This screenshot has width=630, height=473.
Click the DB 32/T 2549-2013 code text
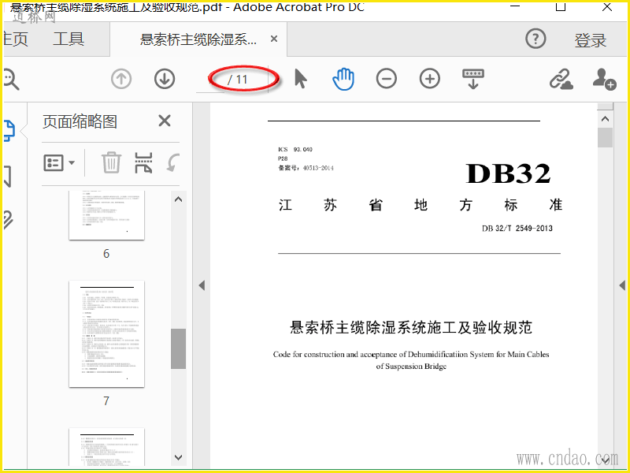[517, 229]
